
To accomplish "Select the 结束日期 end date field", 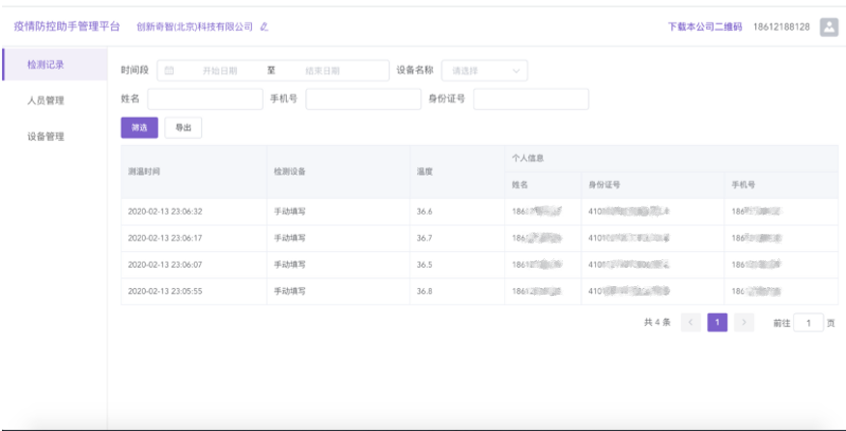I will tap(323, 71).
